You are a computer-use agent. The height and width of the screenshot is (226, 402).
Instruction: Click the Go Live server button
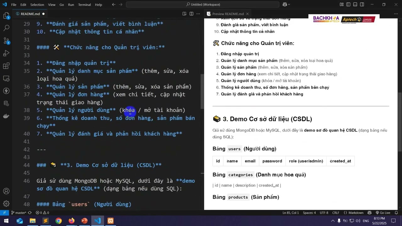tap(383, 213)
